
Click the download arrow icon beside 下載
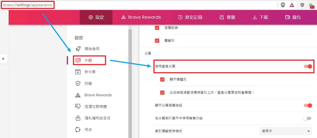pyautogui.click(x=255, y=17)
